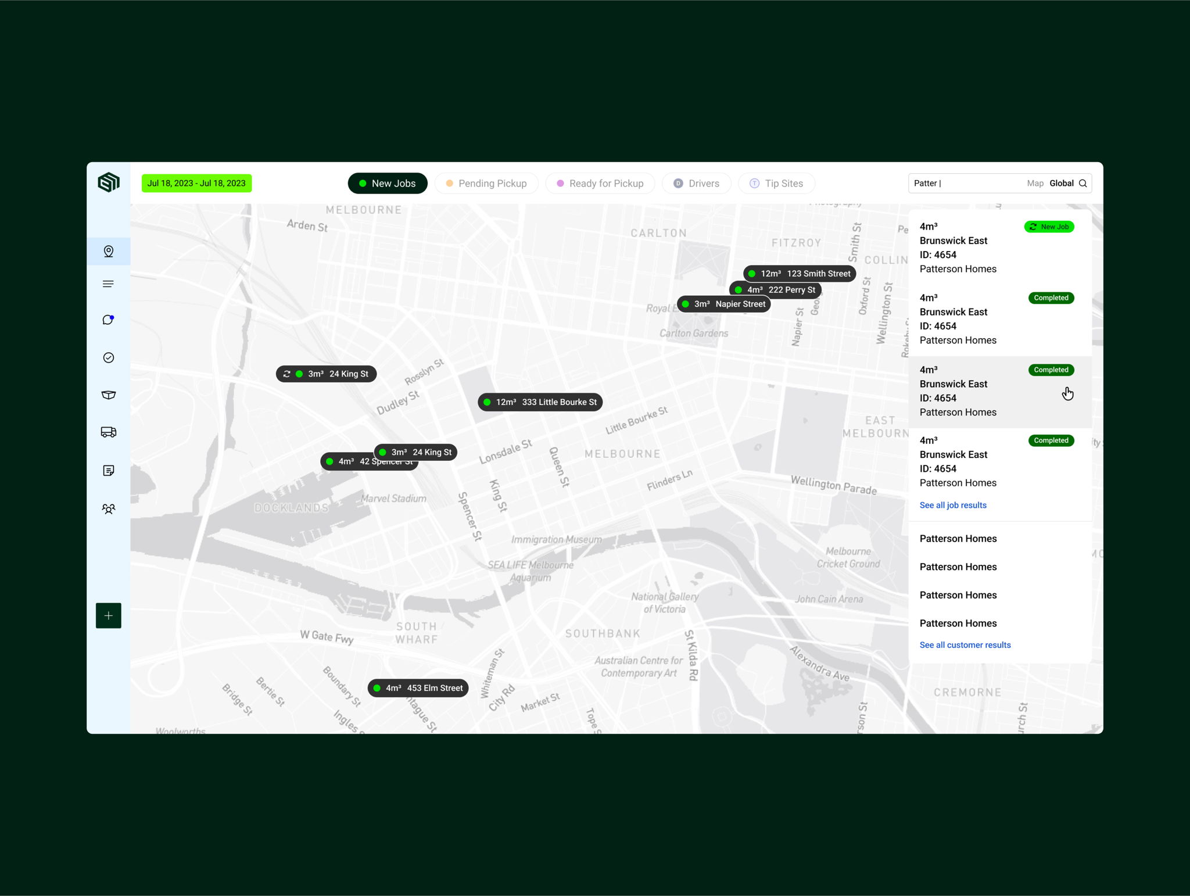Select the Pending Pickup filter tab
The image size is (1190, 896).
[x=486, y=184]
